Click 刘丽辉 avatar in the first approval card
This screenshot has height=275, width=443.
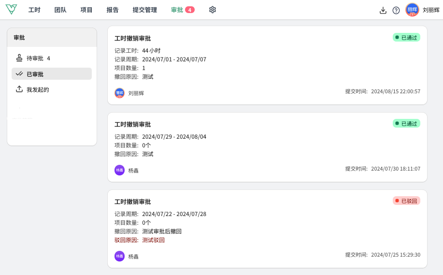tap(119, 93)
